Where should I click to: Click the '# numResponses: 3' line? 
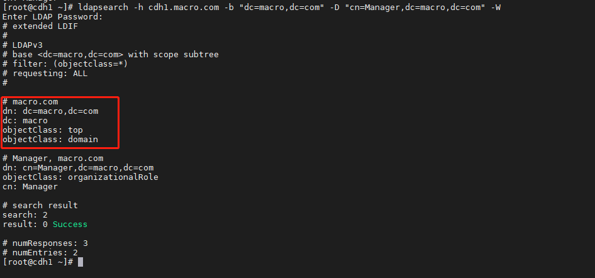(x=45, y=243)
